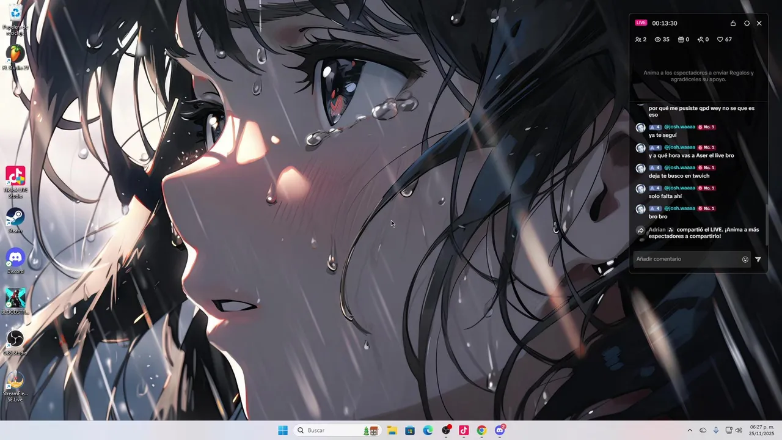Open Microsoft Edge from the taskbar
The image size is (782, 440).
pos(428,430)
